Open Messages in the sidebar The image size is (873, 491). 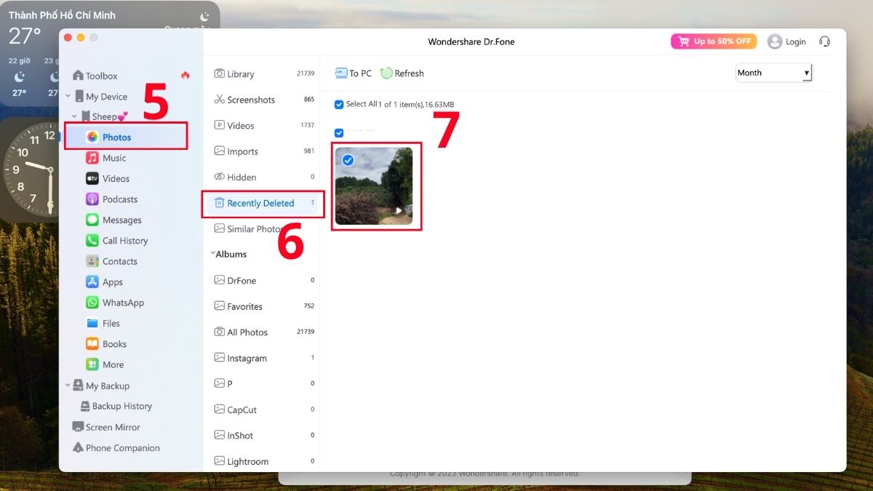pyautogui.click(x=113, y=220)
